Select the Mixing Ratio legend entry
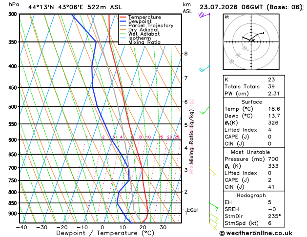The width and height of the screenshot is (307, 237). 140,42
